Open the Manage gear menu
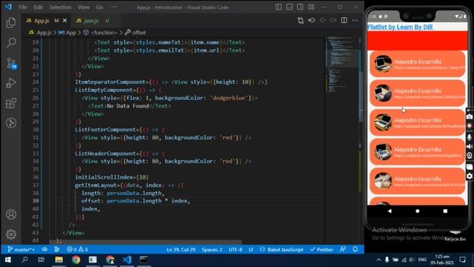Viewport: 474px width, 267px height. point(11,234)
